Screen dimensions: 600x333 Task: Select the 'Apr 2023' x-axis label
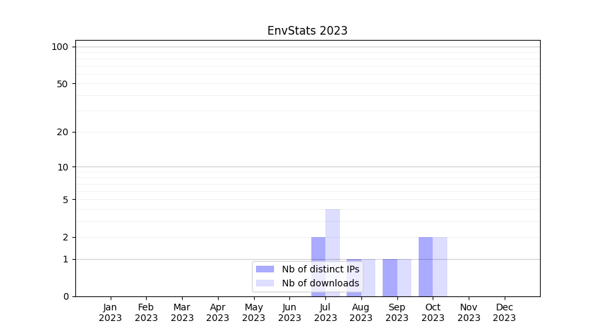pos(218,312)
